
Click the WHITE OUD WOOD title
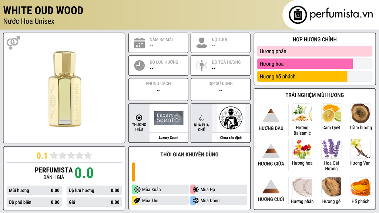43,10
